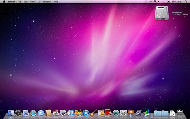
Task: Open System Preferences gear icon
Action: click(124, 113)
